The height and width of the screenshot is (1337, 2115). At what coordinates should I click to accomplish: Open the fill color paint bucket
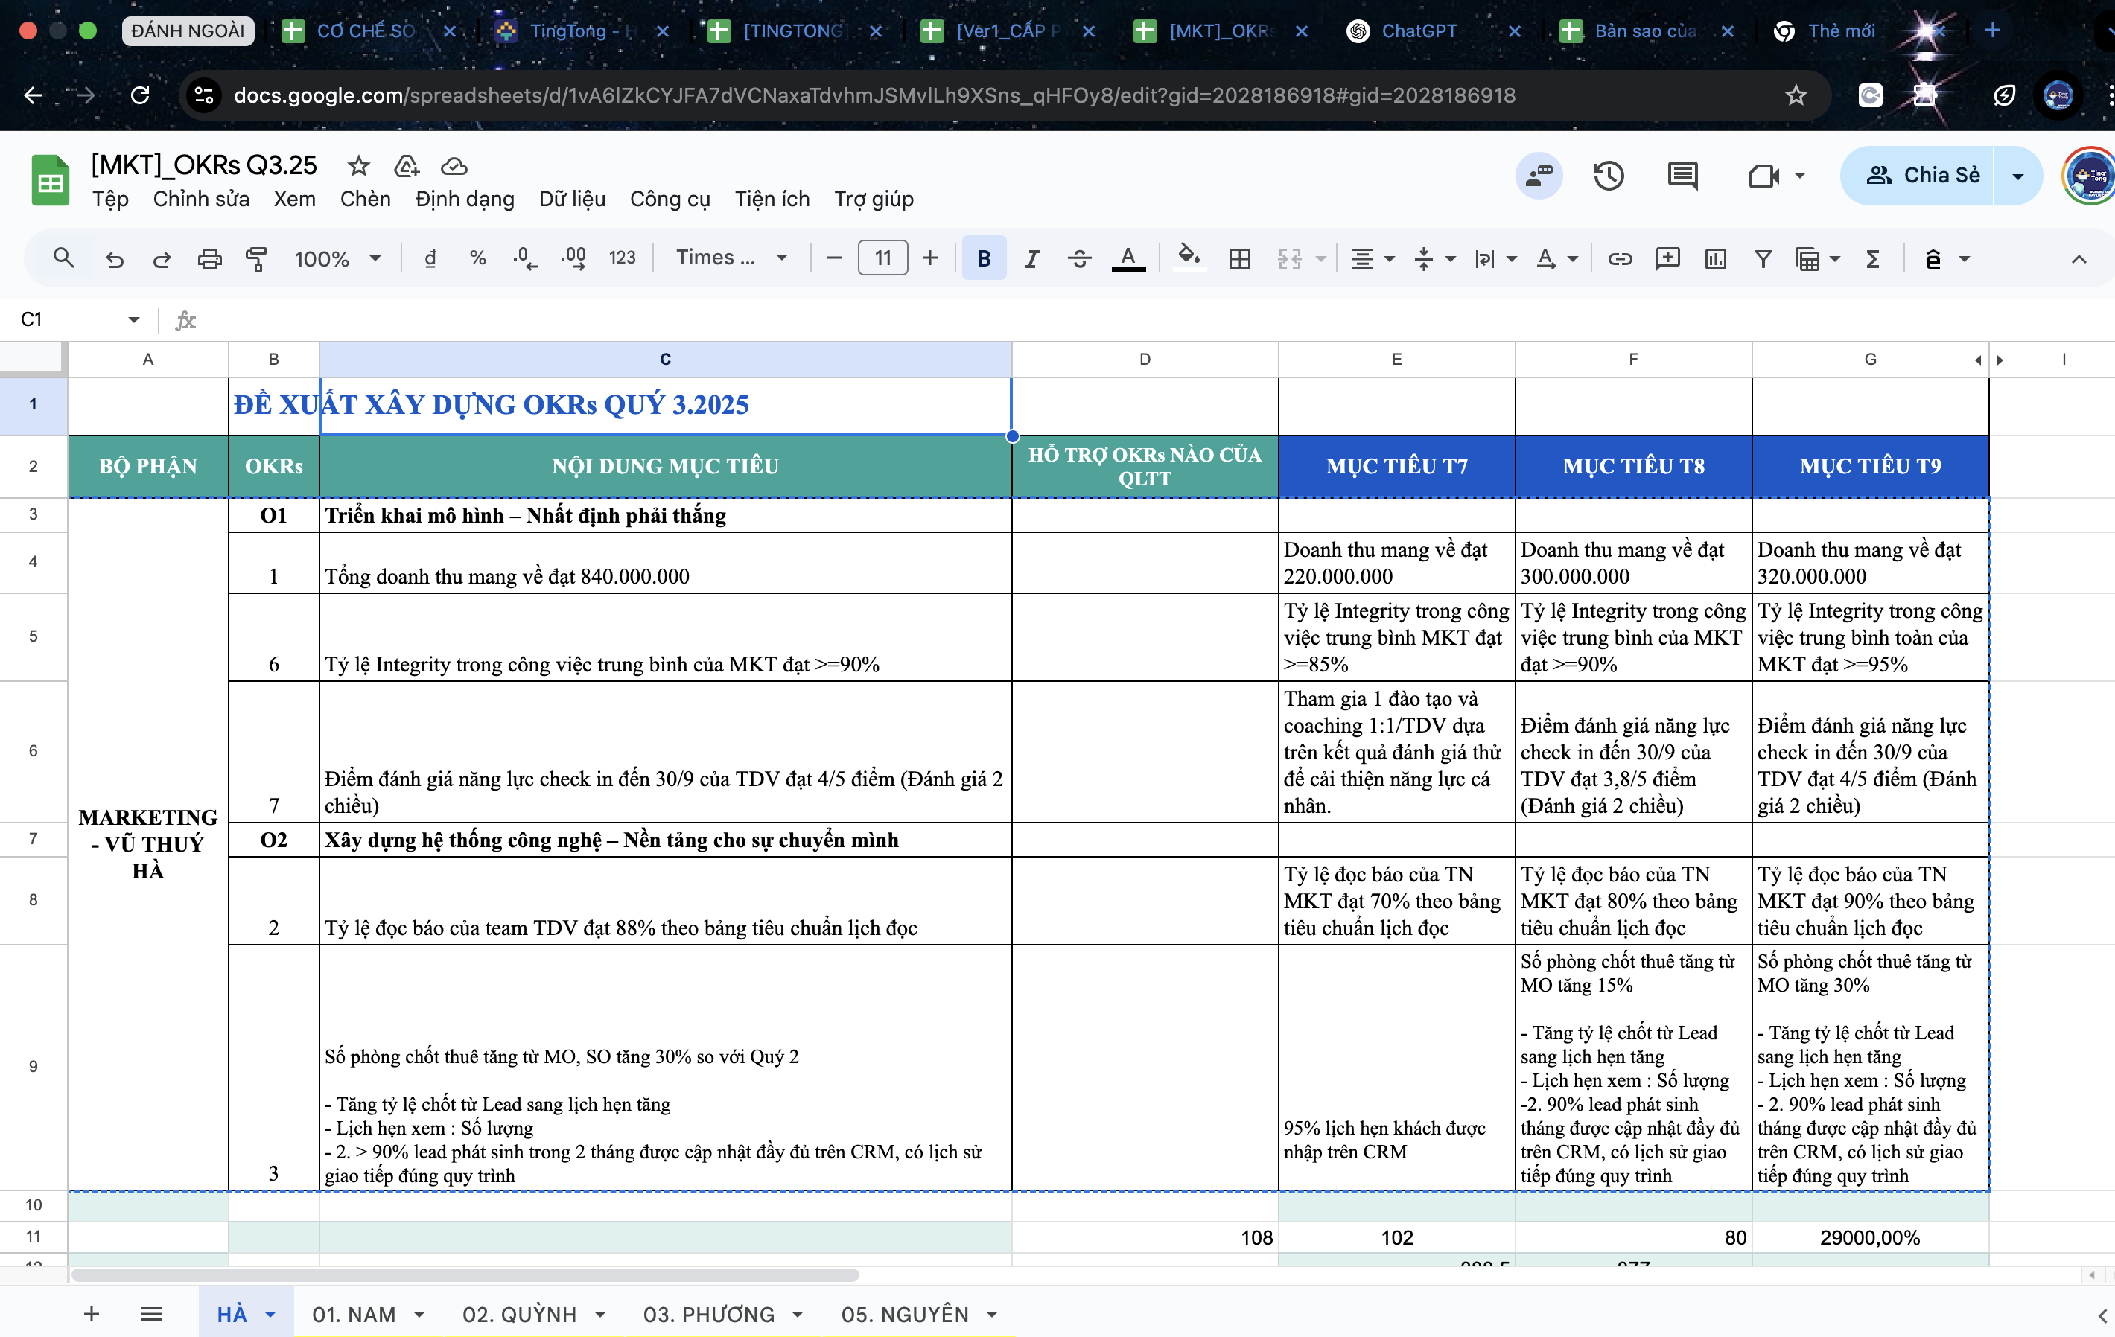tap(1189, 258)
